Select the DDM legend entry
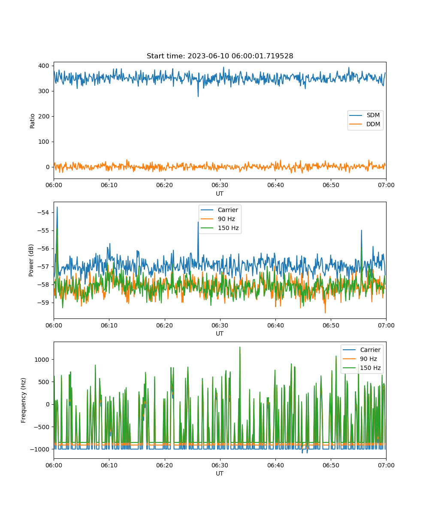The image size is (429, 515). click(365, 125)
